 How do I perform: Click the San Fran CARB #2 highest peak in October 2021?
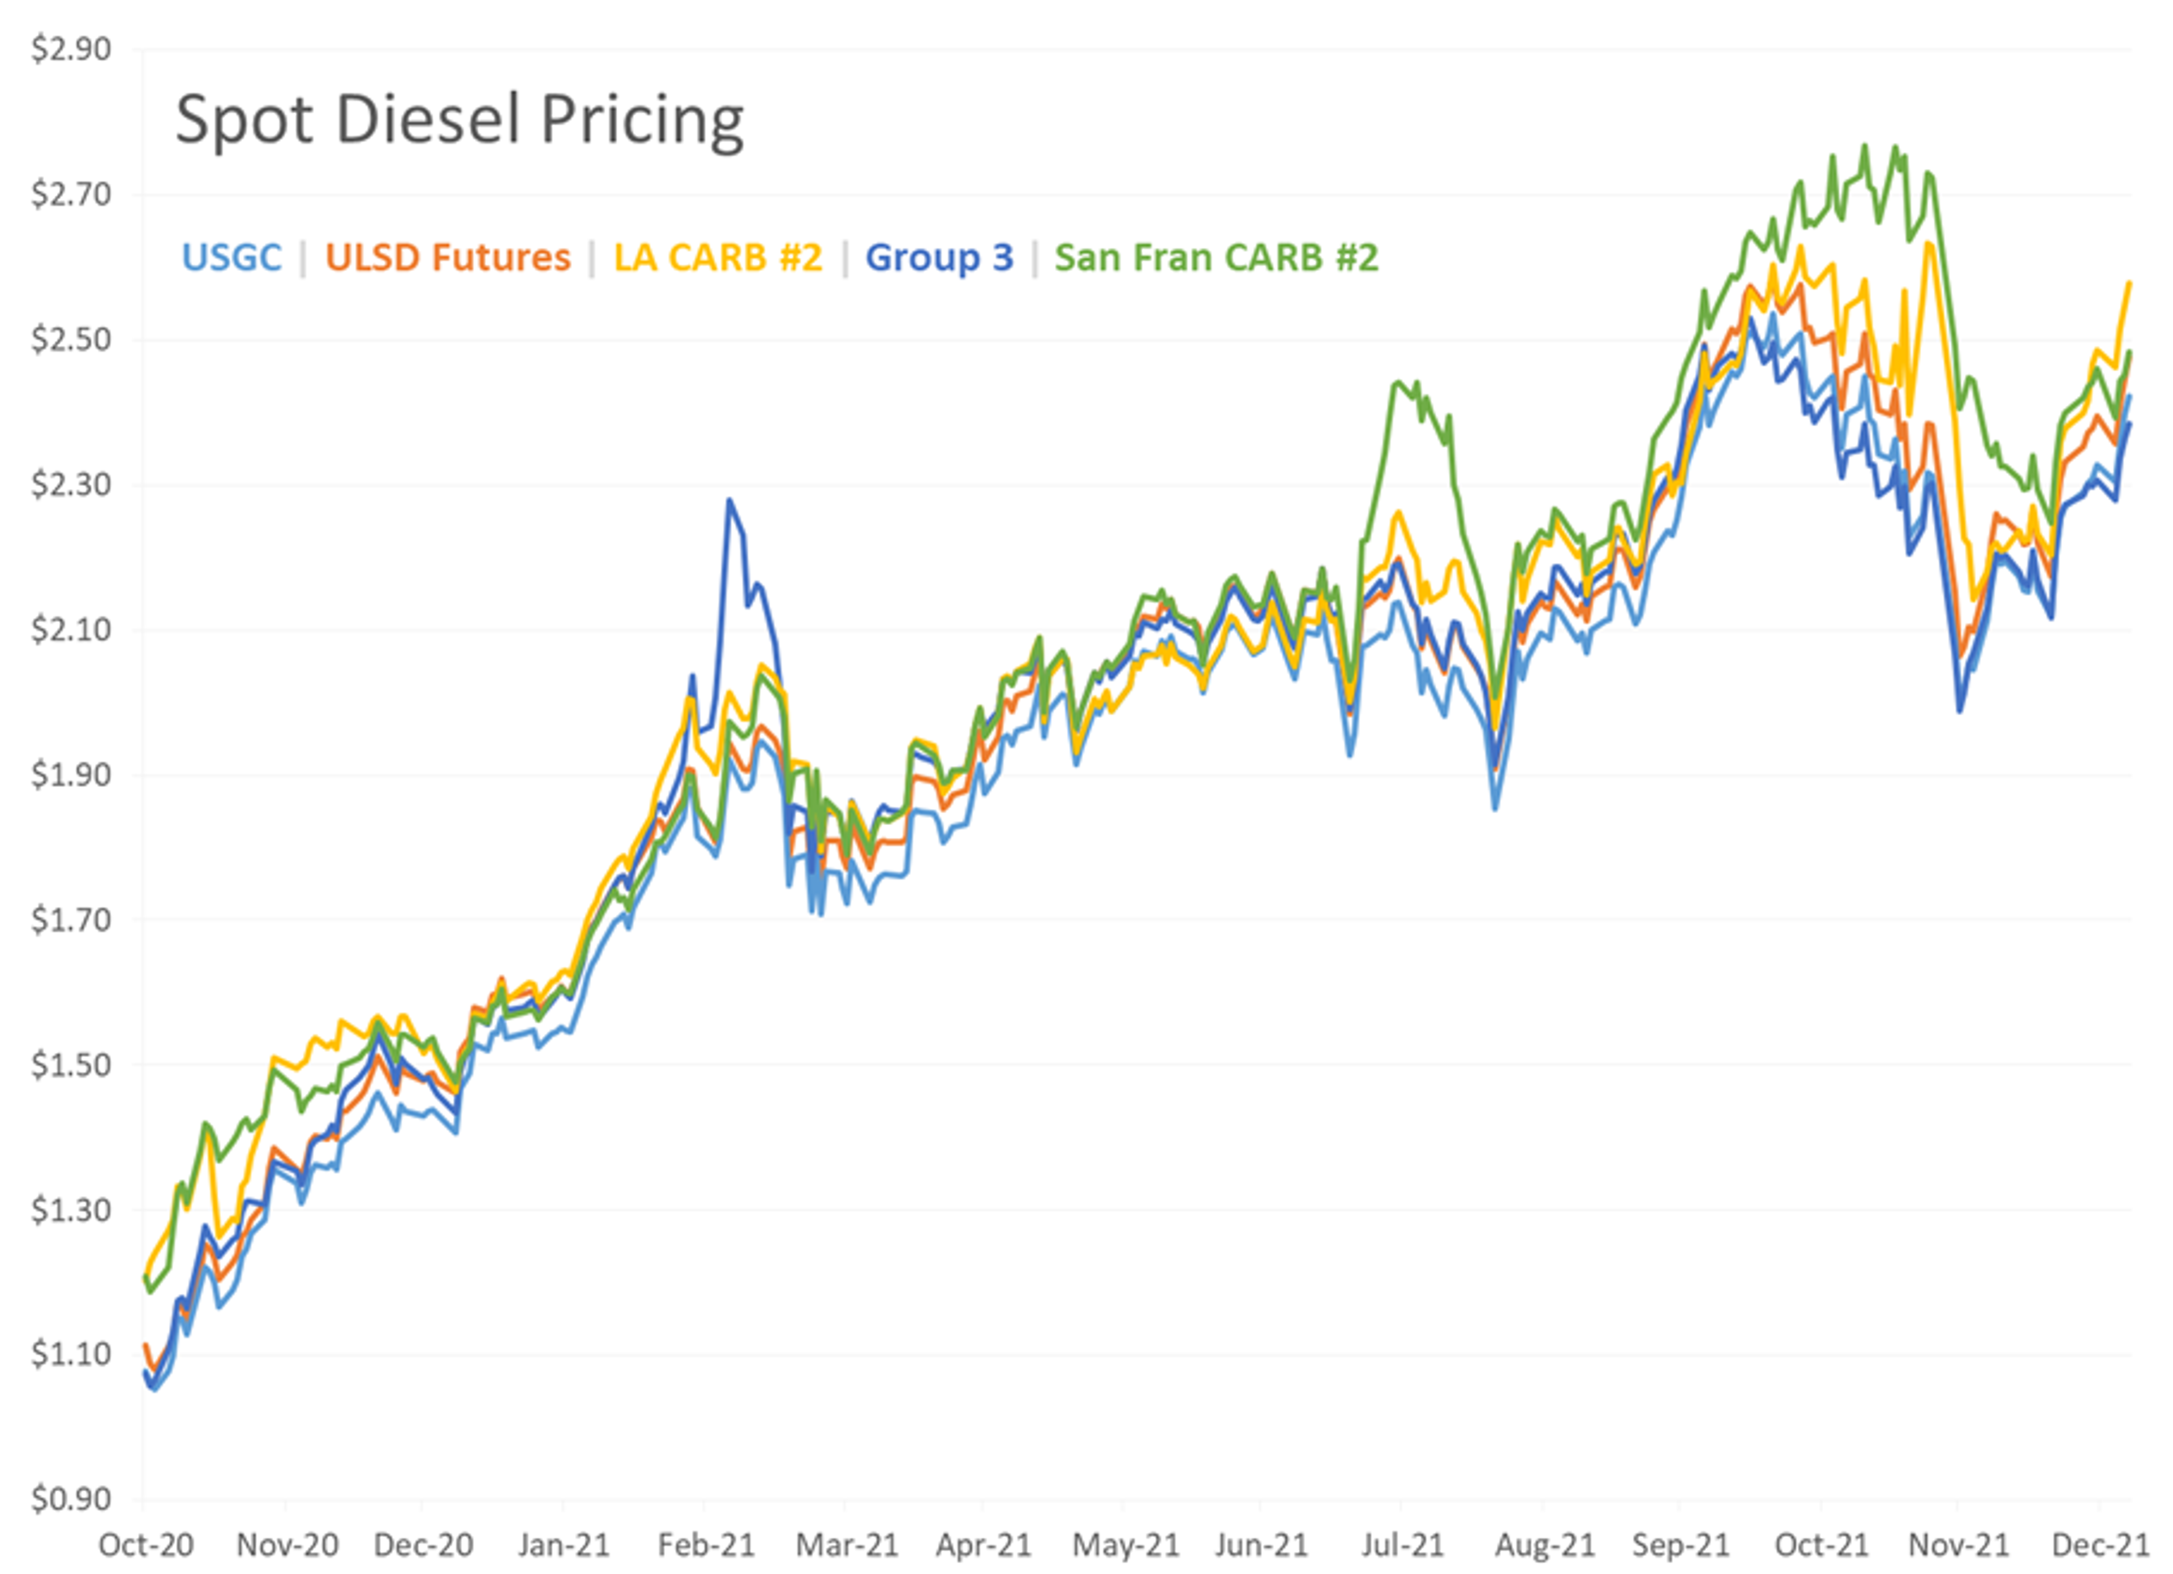(1865, 145)
